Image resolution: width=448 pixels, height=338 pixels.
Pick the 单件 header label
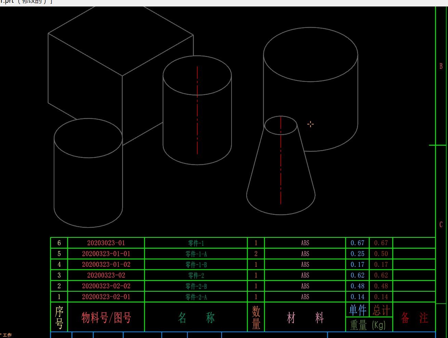358,310
